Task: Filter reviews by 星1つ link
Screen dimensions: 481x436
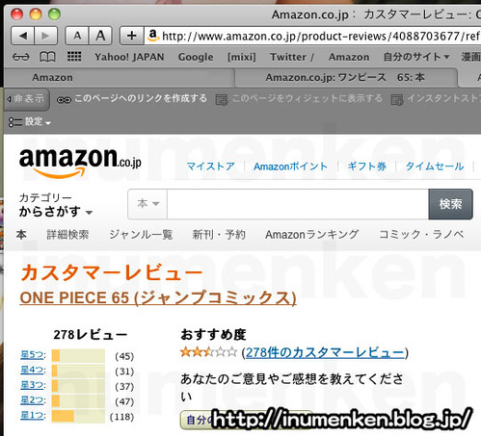Action: [32, 415]
